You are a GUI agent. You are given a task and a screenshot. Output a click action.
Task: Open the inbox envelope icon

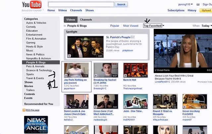(x=198, y=4)
